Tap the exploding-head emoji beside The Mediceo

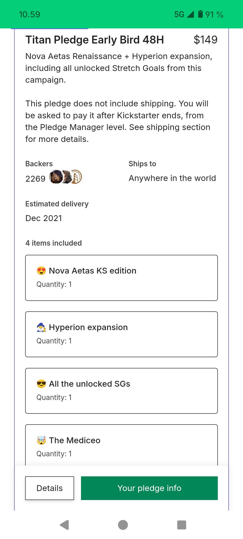click(x=41, y=440)
